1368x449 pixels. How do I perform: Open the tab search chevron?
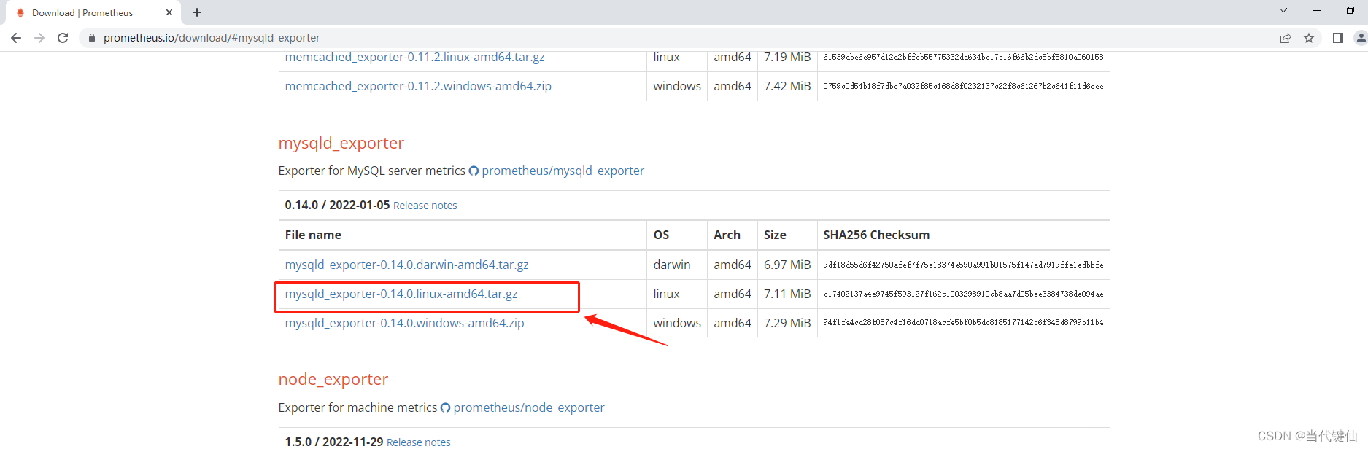[1283, 10]
